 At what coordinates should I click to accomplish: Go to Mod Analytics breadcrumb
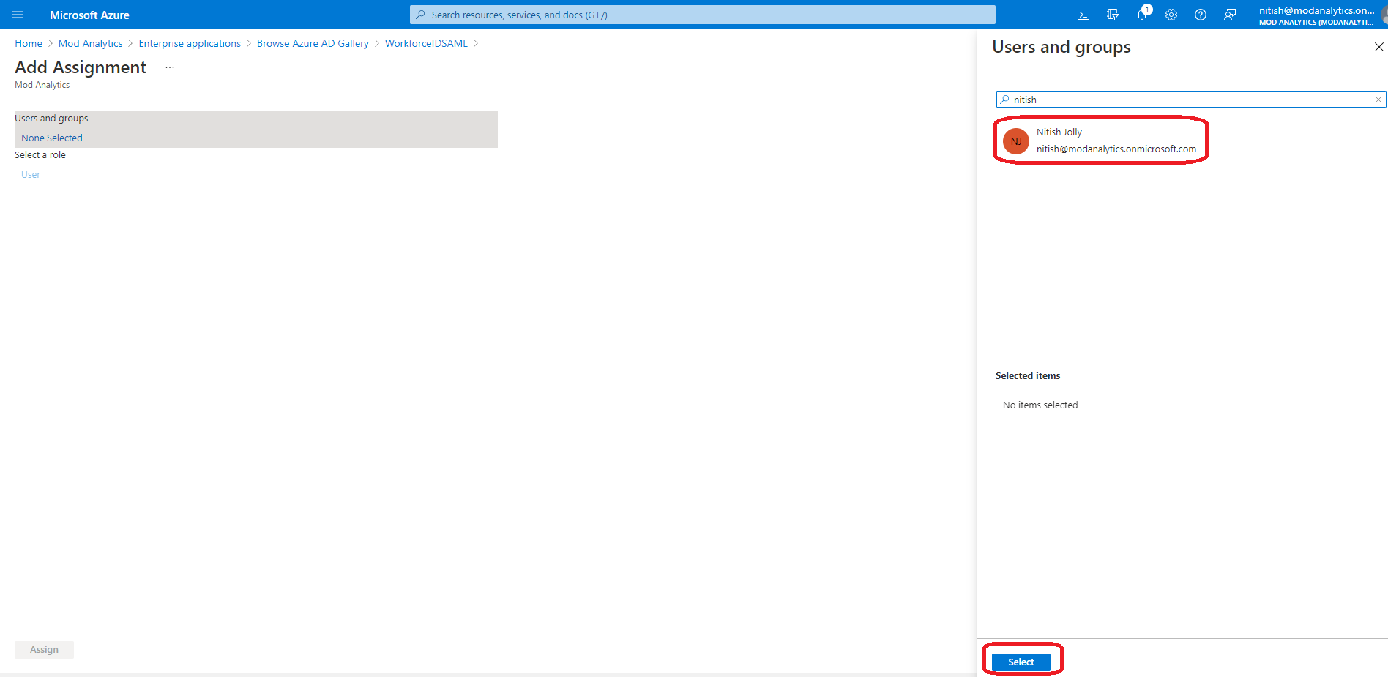tap(91, 43)
